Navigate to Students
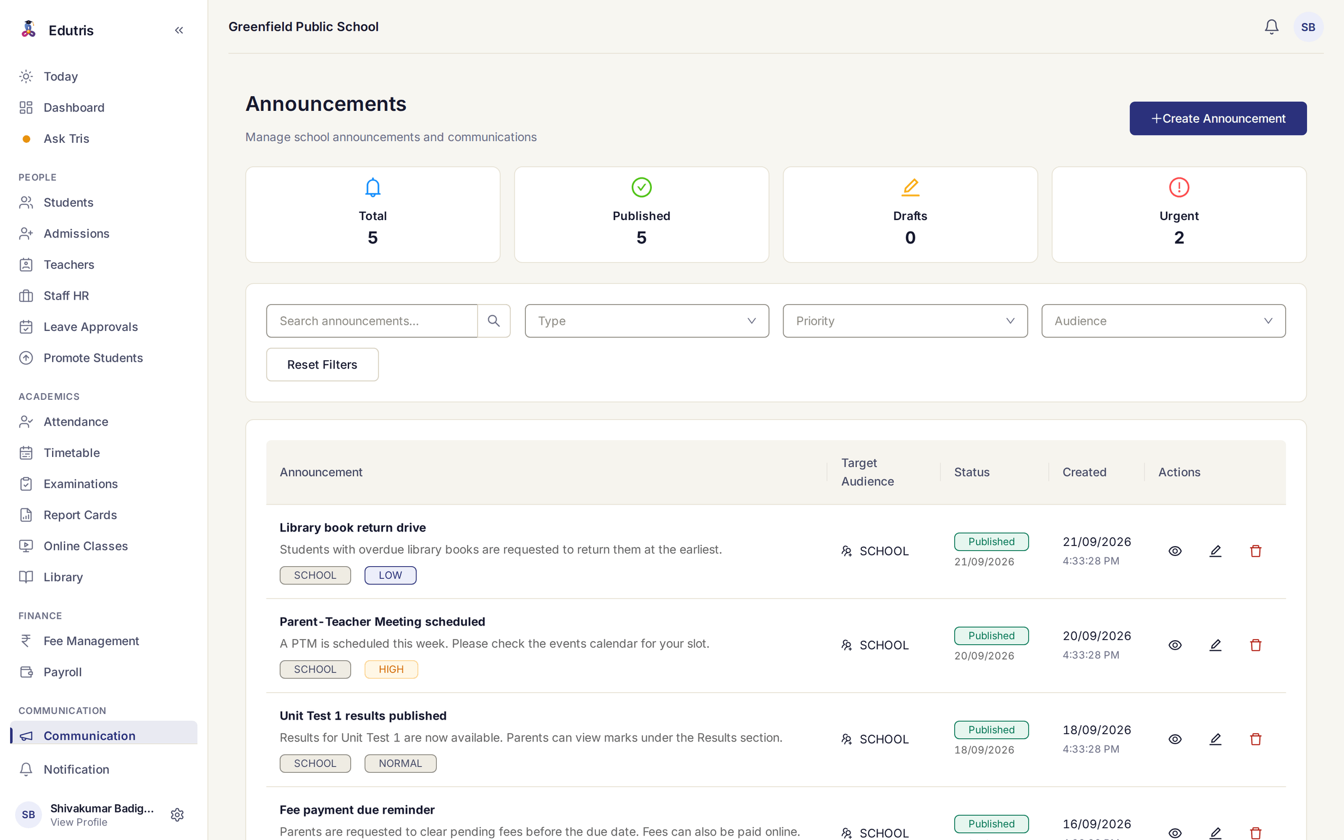 click(104, 202)
